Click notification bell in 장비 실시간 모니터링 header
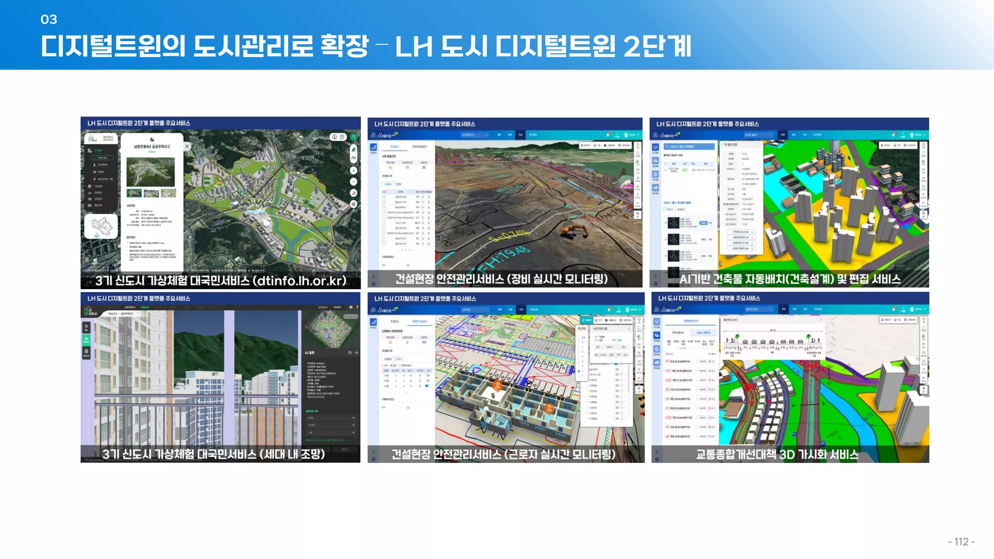This screenshot has width=994, height=559. pos(608,135)
